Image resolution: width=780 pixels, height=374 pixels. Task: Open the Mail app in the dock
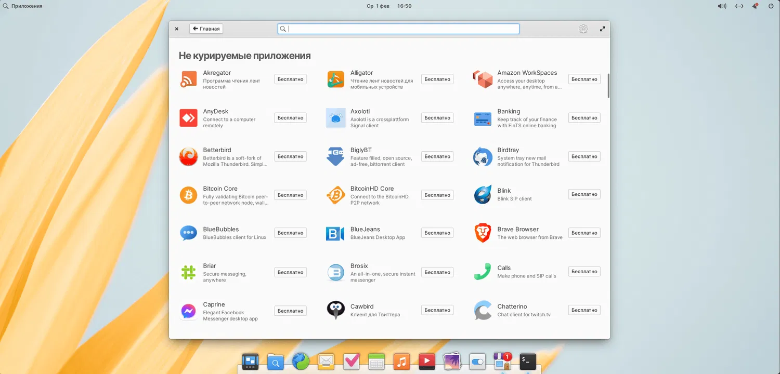coord(326,361)
